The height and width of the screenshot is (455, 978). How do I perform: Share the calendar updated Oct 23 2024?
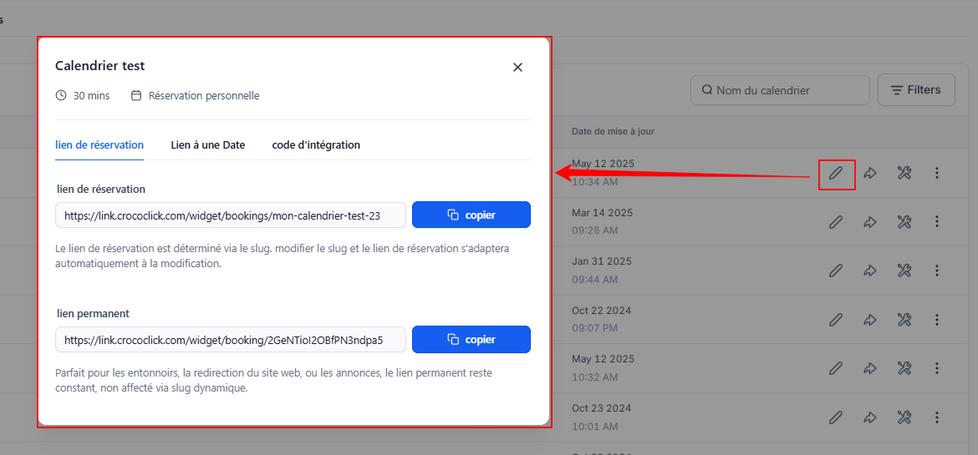(870, 417)
